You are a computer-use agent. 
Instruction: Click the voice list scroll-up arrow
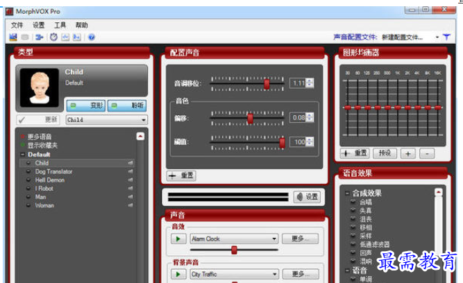click(x=140, y=137)
